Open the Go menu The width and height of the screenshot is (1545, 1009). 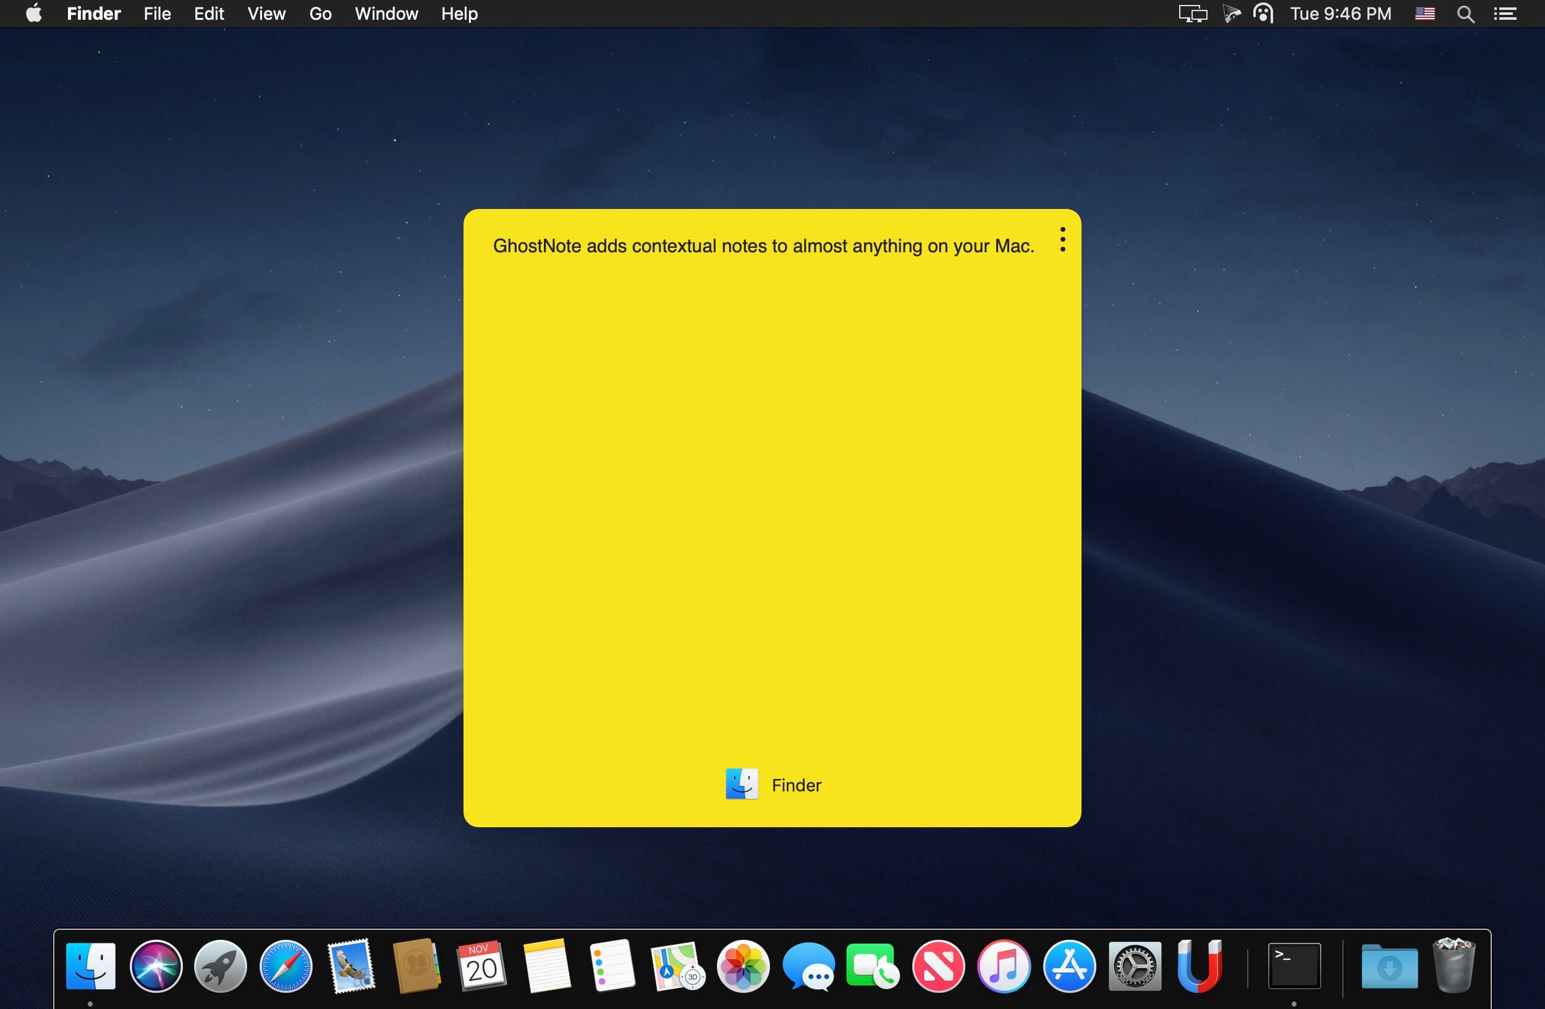[x=320, y=14]
